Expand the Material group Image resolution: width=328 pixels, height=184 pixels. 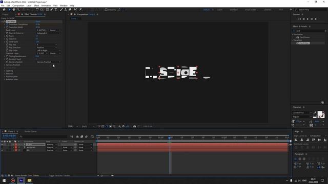pos(5,74)
